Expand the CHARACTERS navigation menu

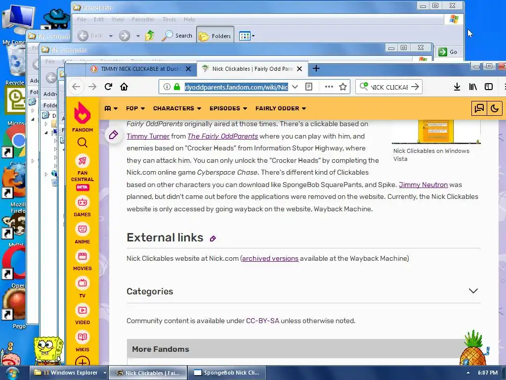[x=177, y=108]
